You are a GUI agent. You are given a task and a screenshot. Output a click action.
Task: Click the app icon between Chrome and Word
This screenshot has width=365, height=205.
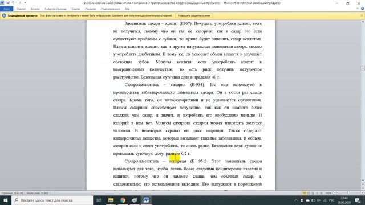tap(135, 200)
